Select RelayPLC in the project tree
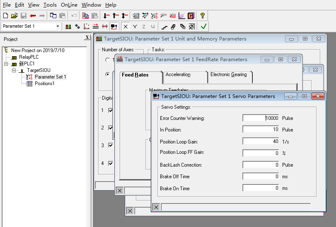The width and height of the screenshot is (336, 227). click(28, 57)
